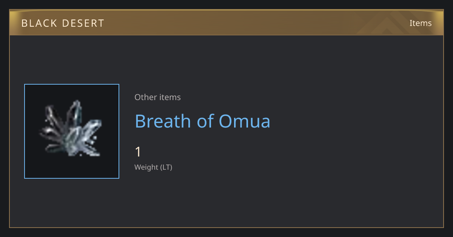
Task: Open the Items section label
Action: click(x=421, y=23)
